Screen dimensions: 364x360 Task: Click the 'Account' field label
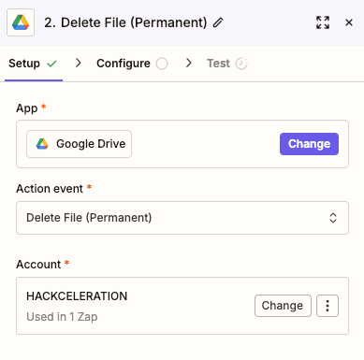(38, 265)
